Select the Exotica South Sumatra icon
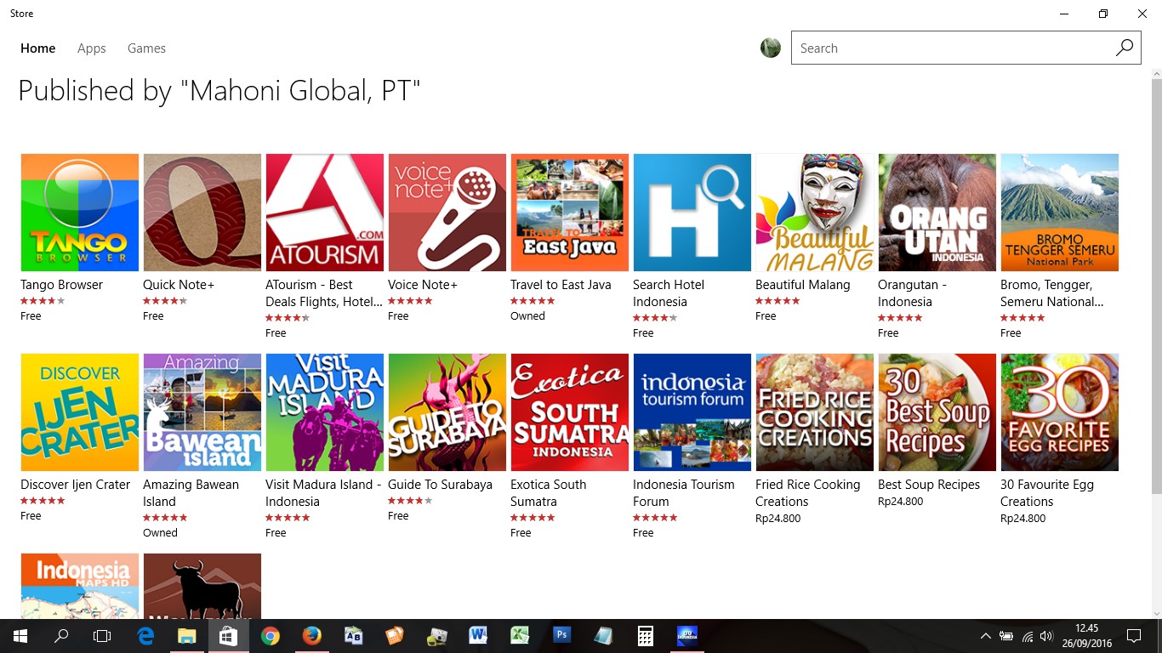1162x653 pixels. click(x=570, y=412)
